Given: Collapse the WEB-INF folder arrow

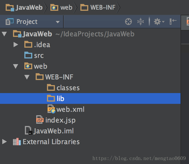Looking at the screenshot, I should click(x=27, y=77).
